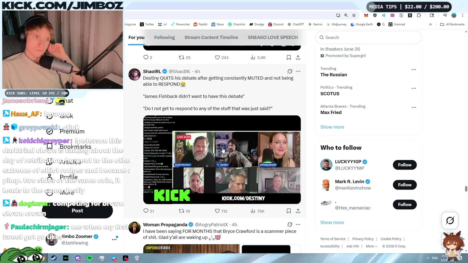Reply to the top post with 2 replies
Image resolution: width=468 pixels, height=263 pixels.
[148, 57]
